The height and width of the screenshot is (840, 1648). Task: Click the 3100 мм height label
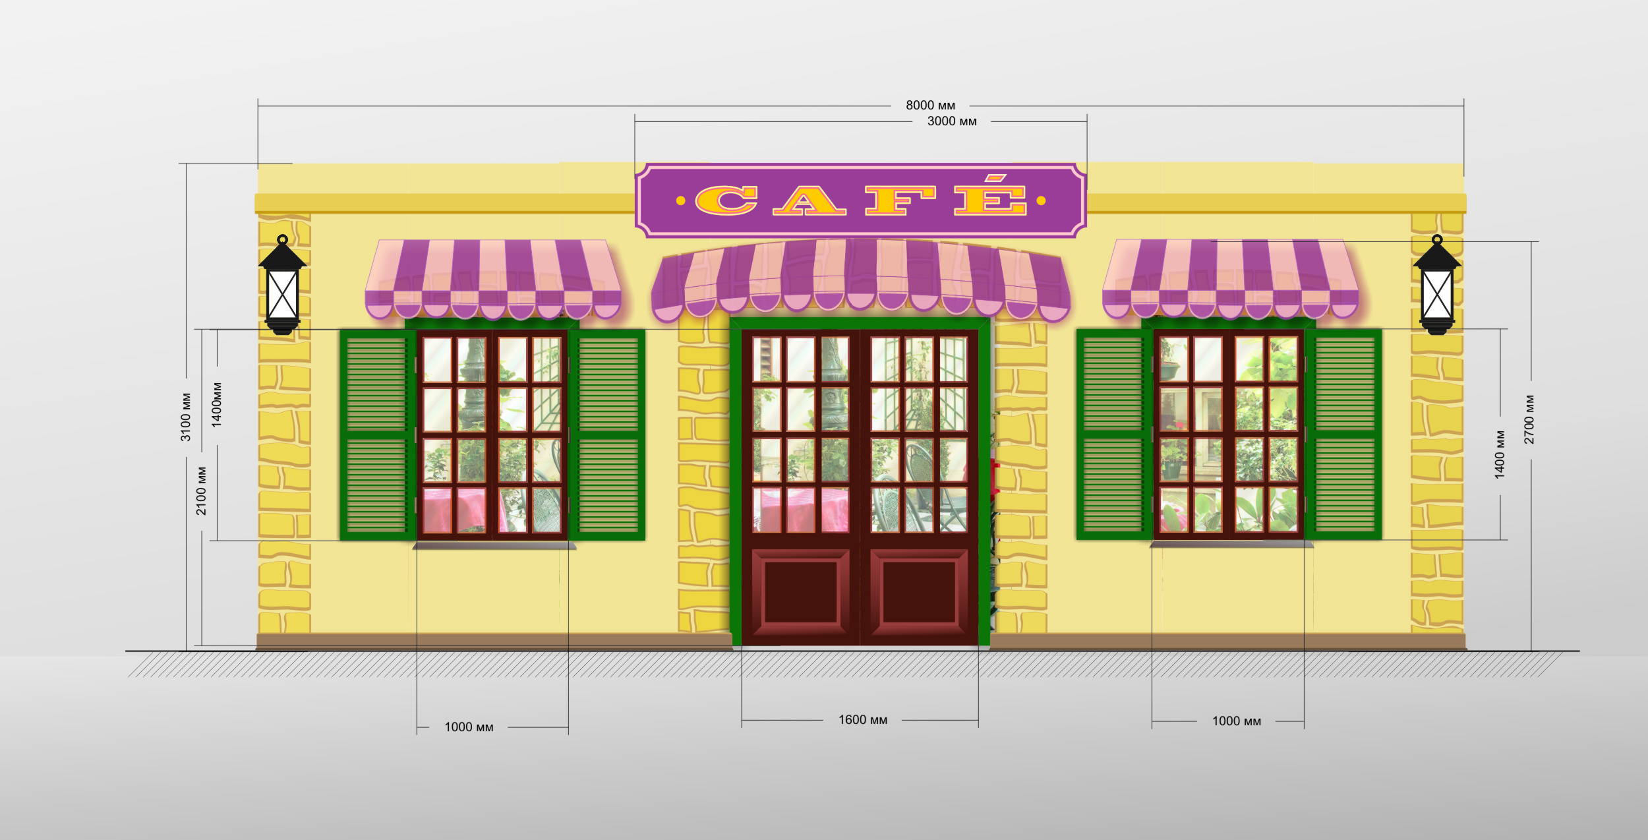point(186,417)
